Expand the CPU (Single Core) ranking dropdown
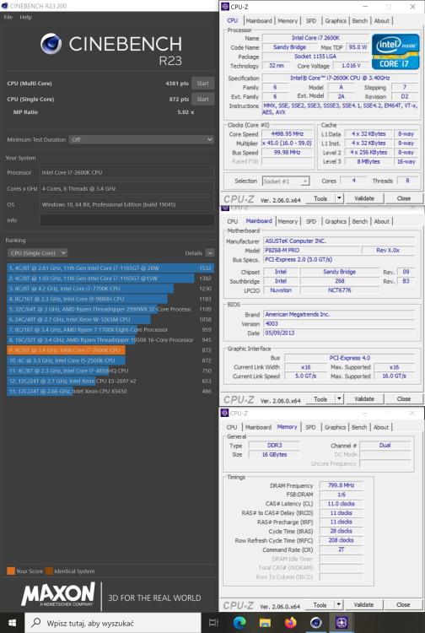425x633 pixels. tap(37, 253)
